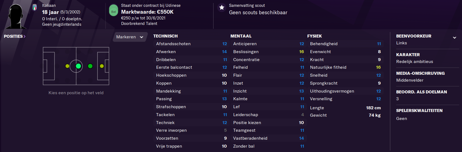
Task: Expand the Beenvoorkeur section chevron
Action: [454, 38]
